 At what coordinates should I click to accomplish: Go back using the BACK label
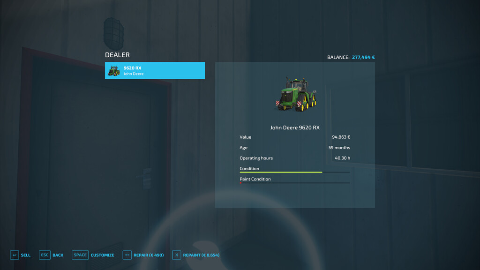pos(58,255)
